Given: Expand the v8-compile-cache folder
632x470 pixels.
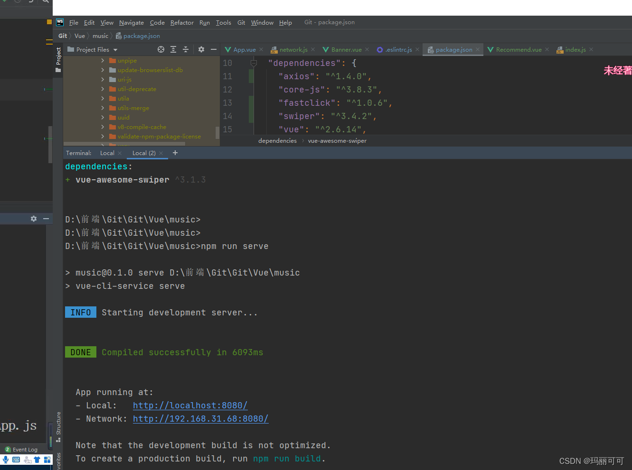Looking at the screenshot, I should click(103, 127).
